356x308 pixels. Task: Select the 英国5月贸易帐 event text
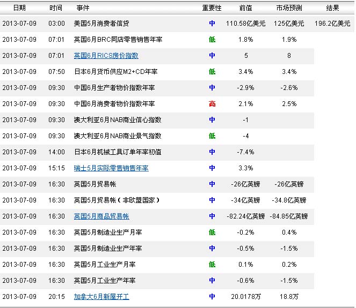pos(95,184)
